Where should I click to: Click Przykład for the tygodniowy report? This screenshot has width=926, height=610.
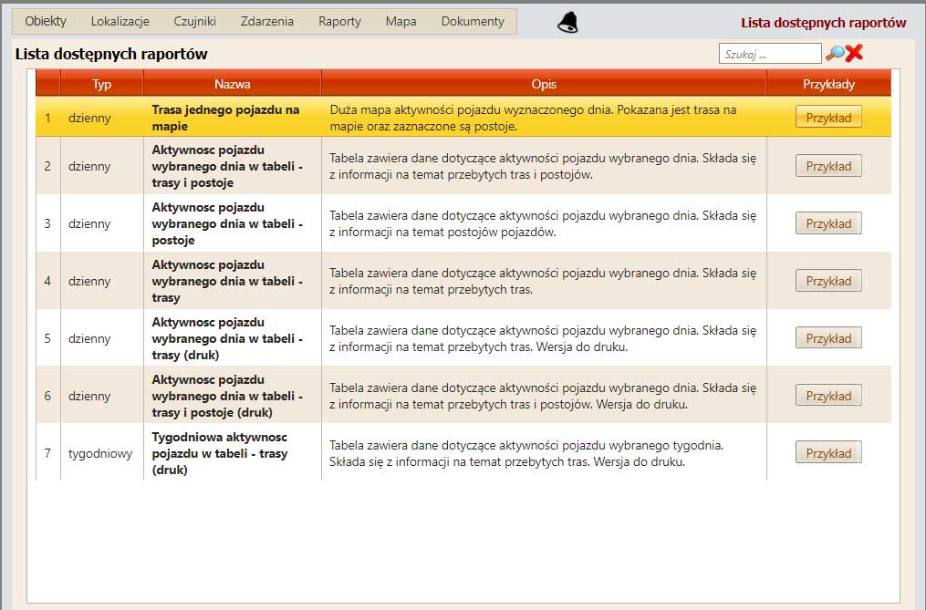click(828, 453)
